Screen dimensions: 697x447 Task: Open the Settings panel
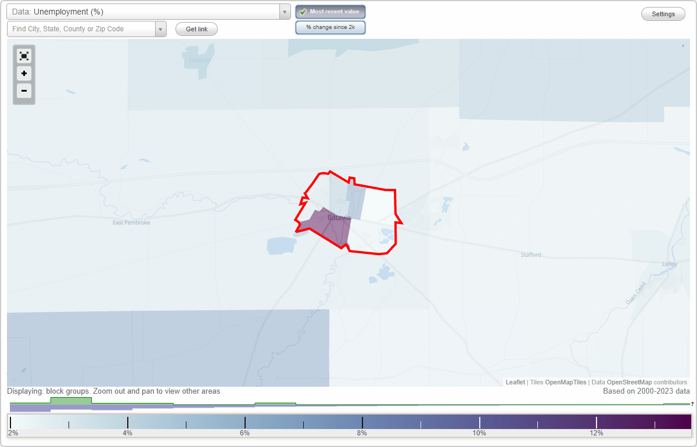coord(663,13)
